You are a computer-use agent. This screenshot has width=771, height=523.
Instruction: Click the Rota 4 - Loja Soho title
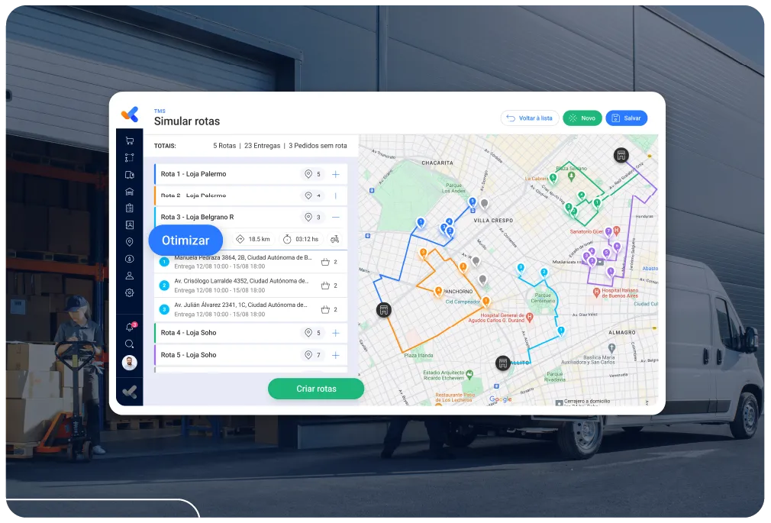189,333
